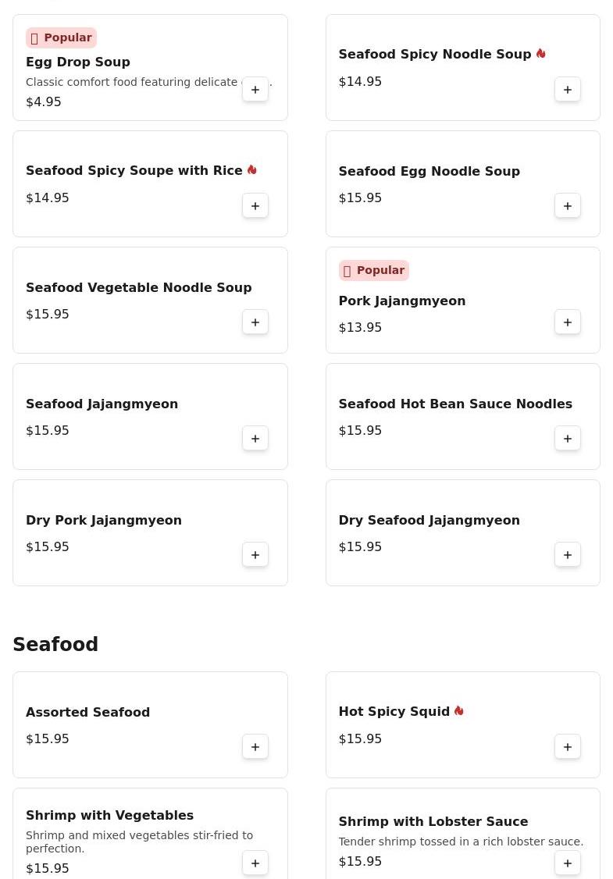
Task: Add Egg Drop Soup to cart
Action: click(255, 90)
